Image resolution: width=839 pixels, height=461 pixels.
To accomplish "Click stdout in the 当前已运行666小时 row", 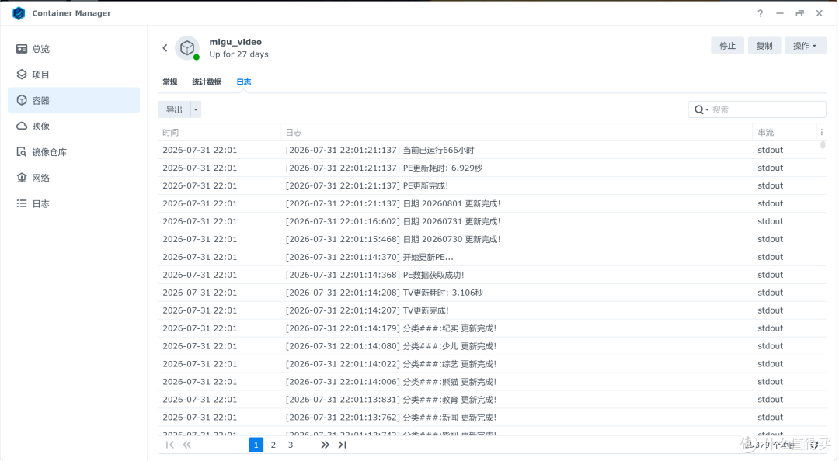I will [770, 151].
